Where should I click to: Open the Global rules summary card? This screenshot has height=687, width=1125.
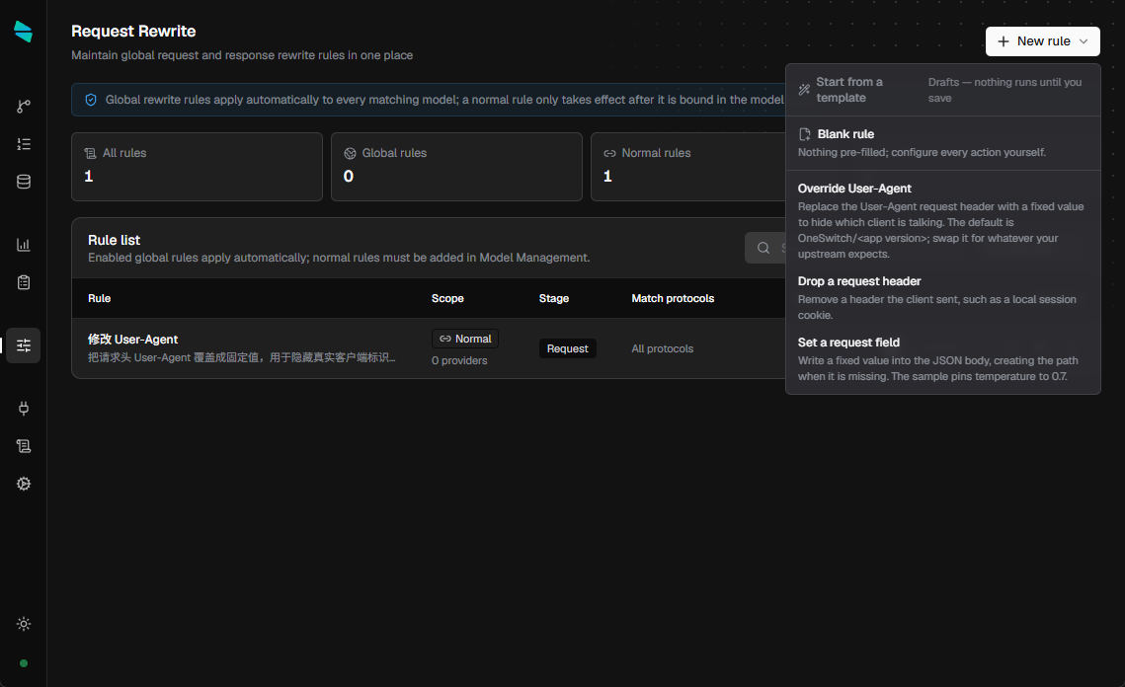(456, 167)
